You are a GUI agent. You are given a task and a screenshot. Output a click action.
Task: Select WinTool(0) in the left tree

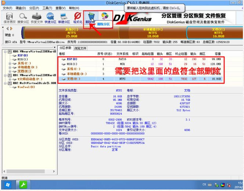[x=26, y=87]
